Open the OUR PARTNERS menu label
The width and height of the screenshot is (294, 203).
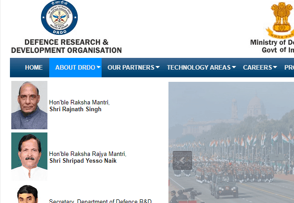(131, 67)
